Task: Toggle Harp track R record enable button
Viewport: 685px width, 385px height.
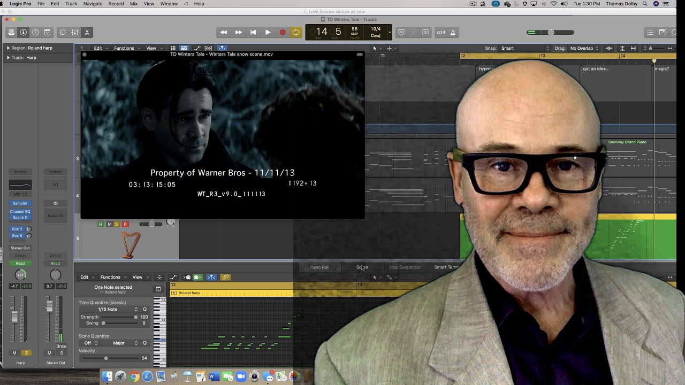Action: (x=125, y=225)
